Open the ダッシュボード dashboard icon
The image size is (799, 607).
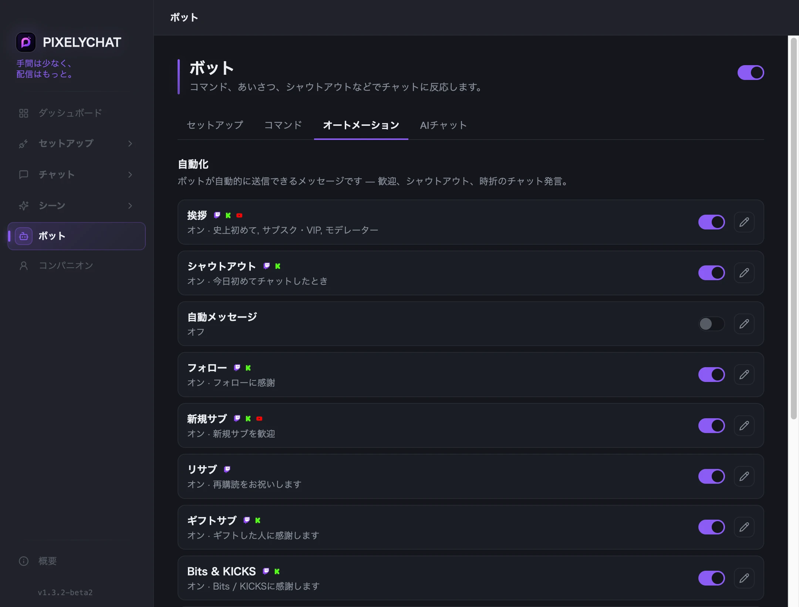(24, 113)
